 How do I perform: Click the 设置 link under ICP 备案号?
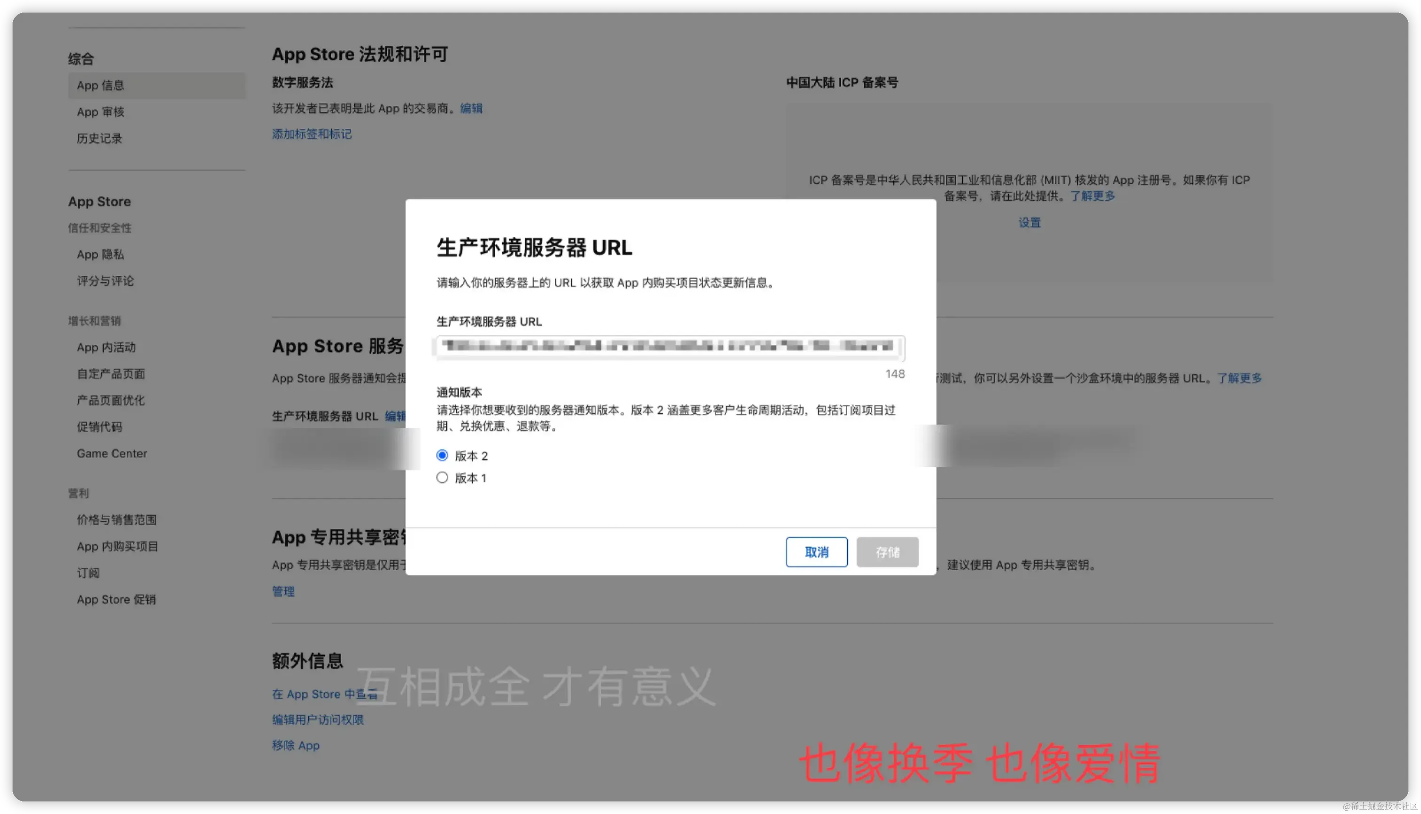coord(1029,223)
